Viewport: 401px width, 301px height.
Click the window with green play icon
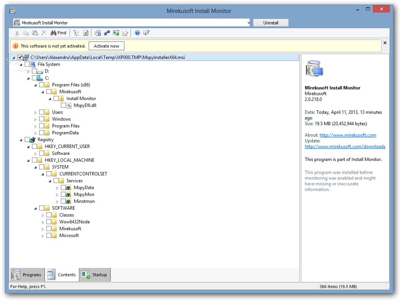point(116,33)
